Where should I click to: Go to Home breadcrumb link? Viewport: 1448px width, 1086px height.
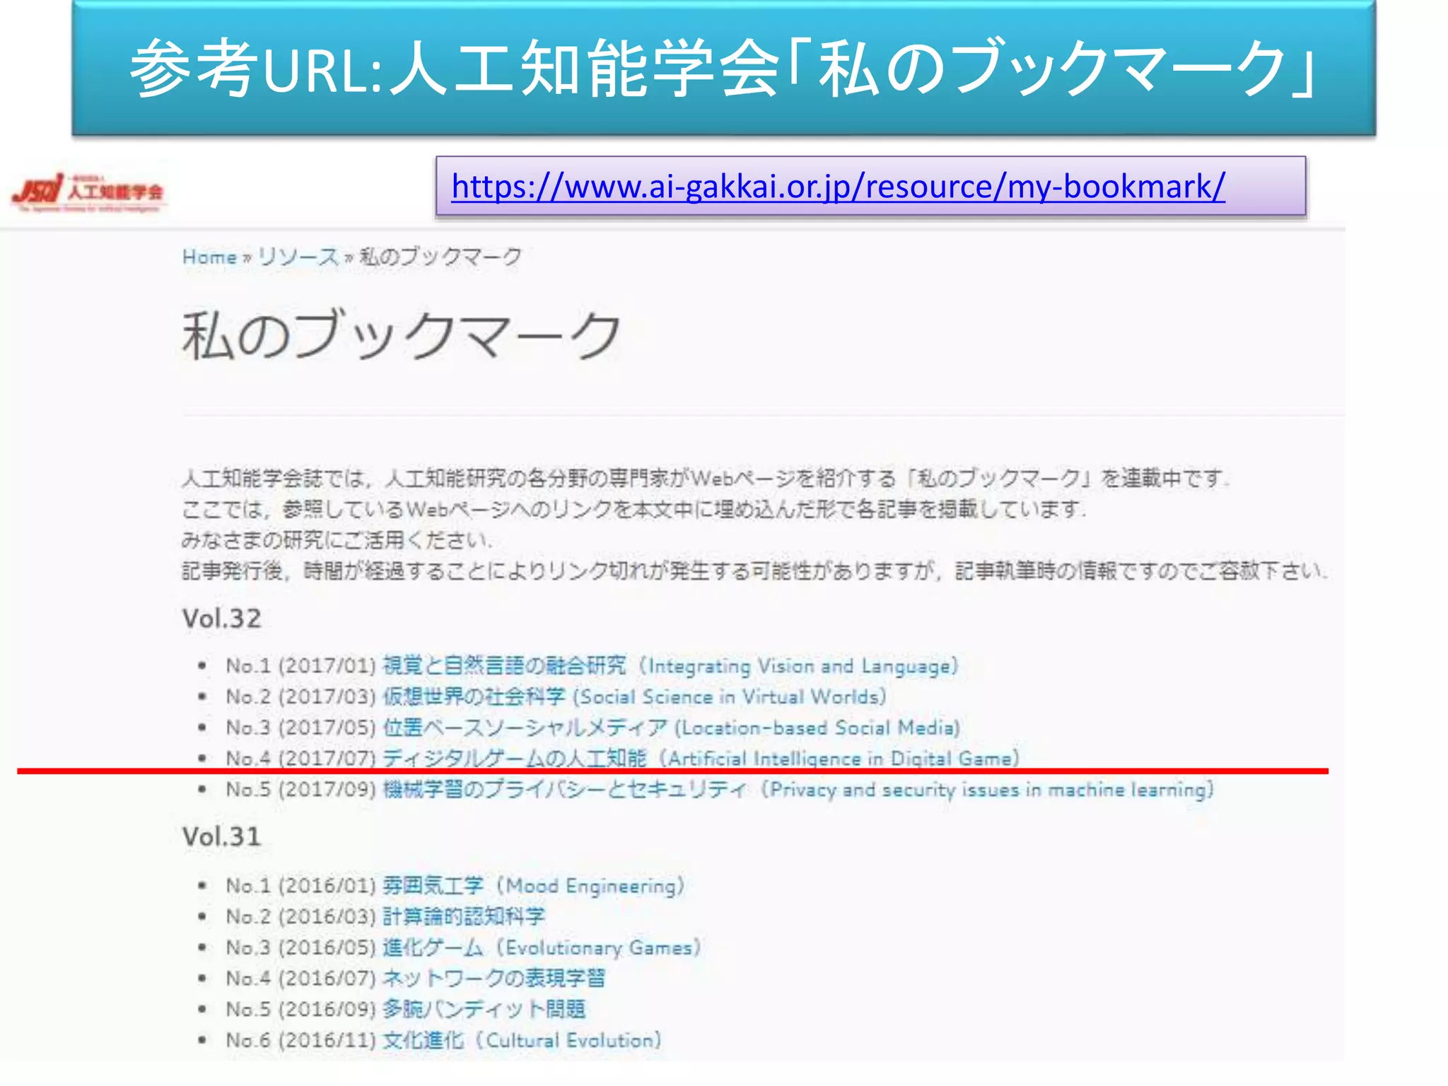click(209, 257)
